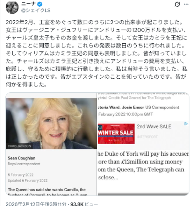The width and height of the screenshot is (194, 206).
Task: Click the Duke of York headline text
Action: (143, 166)
